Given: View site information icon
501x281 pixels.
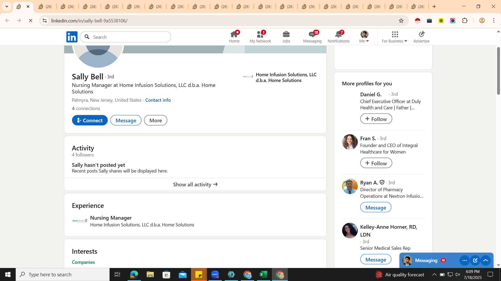Looking at the screenshot, I should pos(45,21).
